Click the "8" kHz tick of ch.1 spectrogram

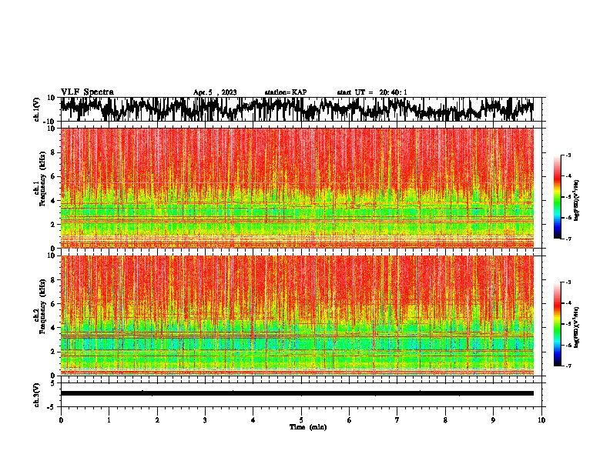click(x=53, y=152)
